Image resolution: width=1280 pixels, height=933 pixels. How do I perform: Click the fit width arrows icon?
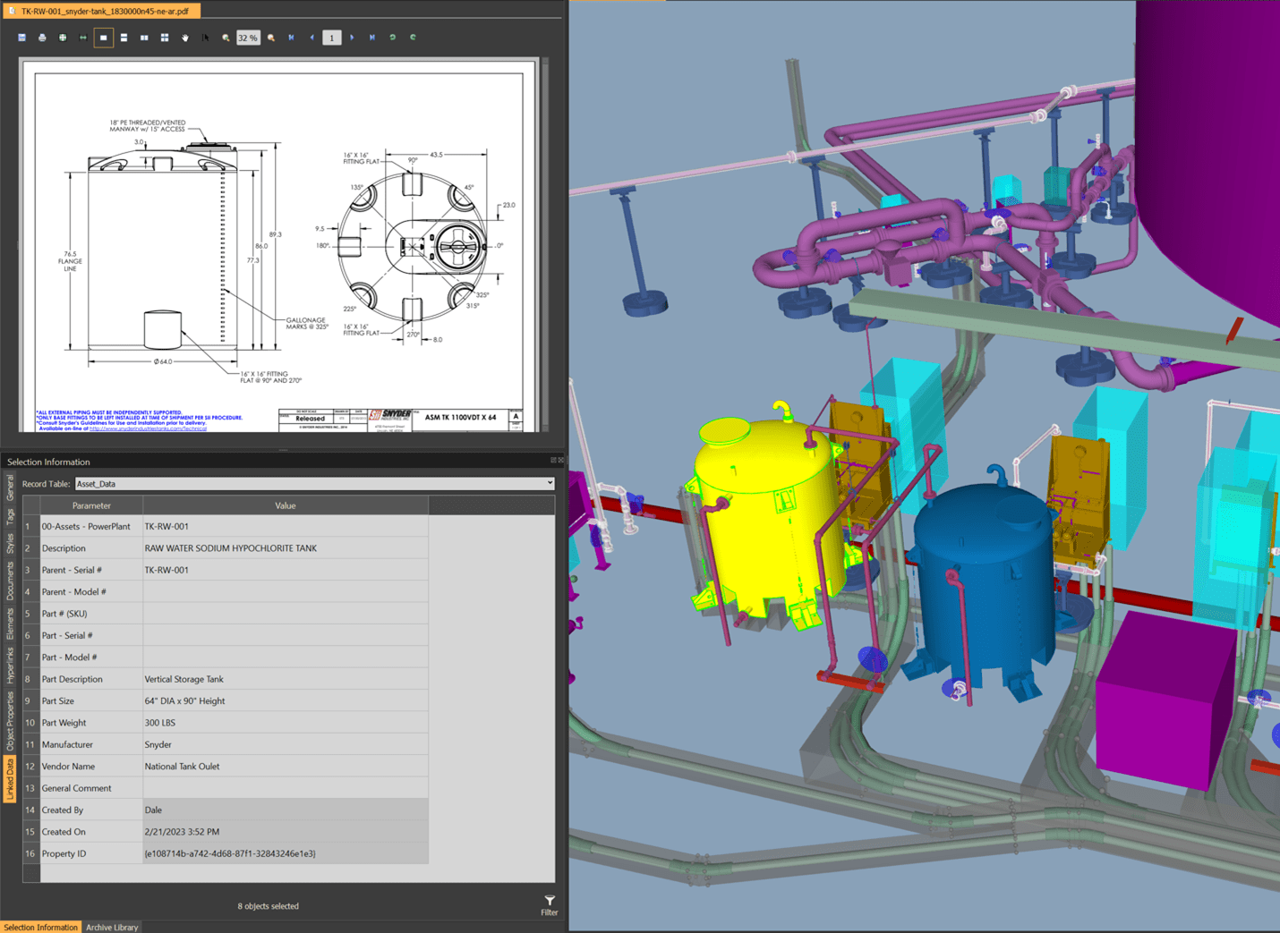[83, 38]
